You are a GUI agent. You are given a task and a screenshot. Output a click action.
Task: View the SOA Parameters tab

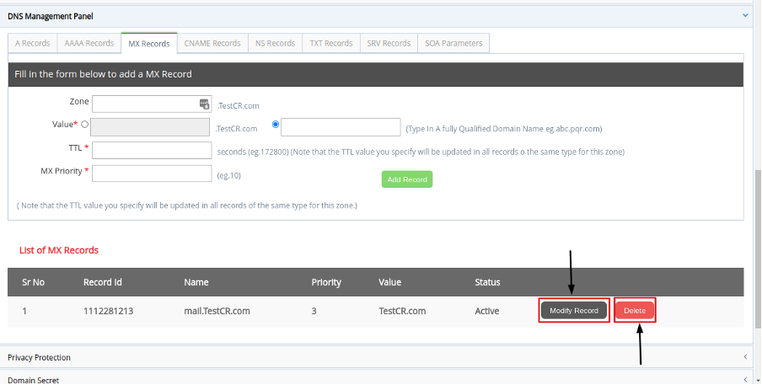[453, 43]
